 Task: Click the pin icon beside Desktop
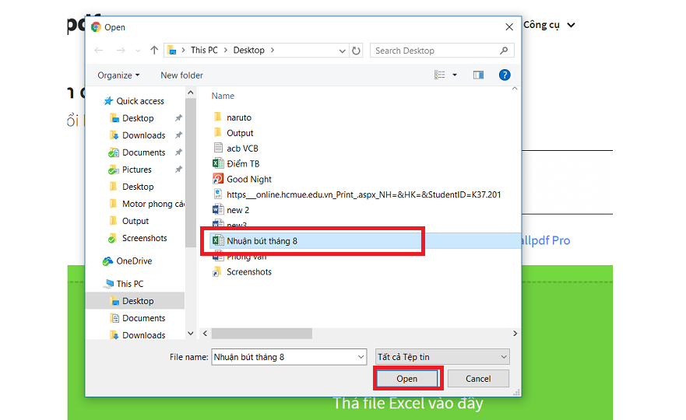178,118
